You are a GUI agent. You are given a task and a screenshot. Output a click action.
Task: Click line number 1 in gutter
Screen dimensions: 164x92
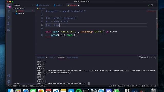42,11
